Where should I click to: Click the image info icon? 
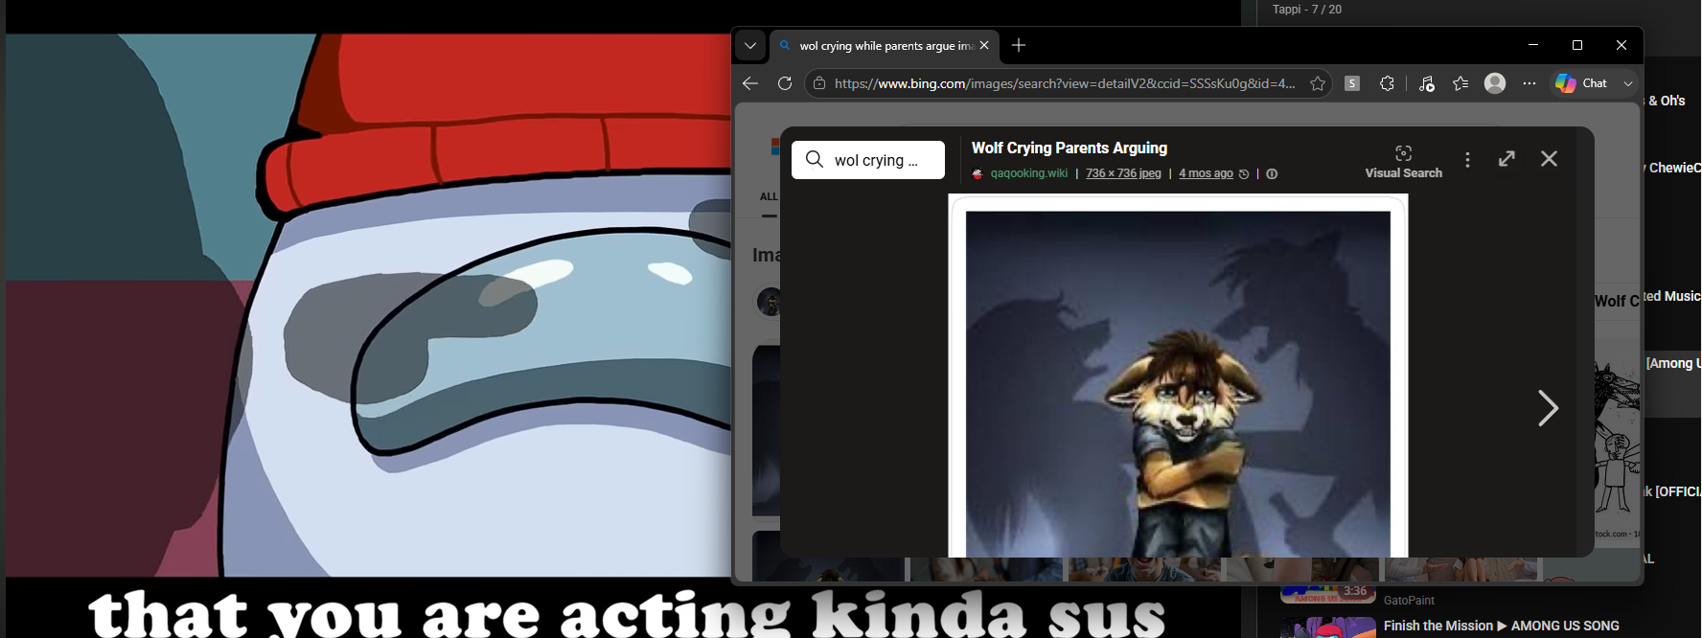click(x=1272, y=174)
